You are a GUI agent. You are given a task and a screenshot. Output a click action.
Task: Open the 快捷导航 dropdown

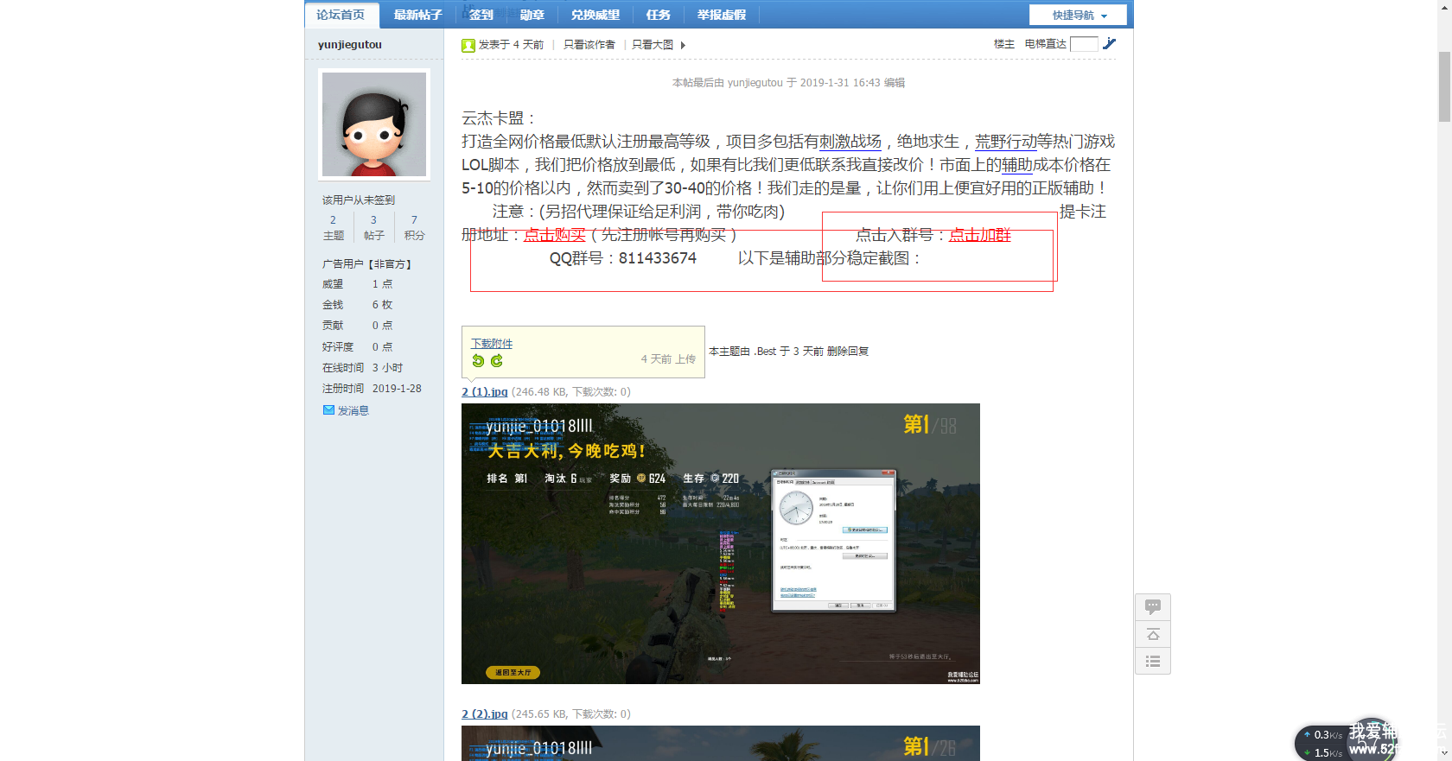coord(1078,15)
